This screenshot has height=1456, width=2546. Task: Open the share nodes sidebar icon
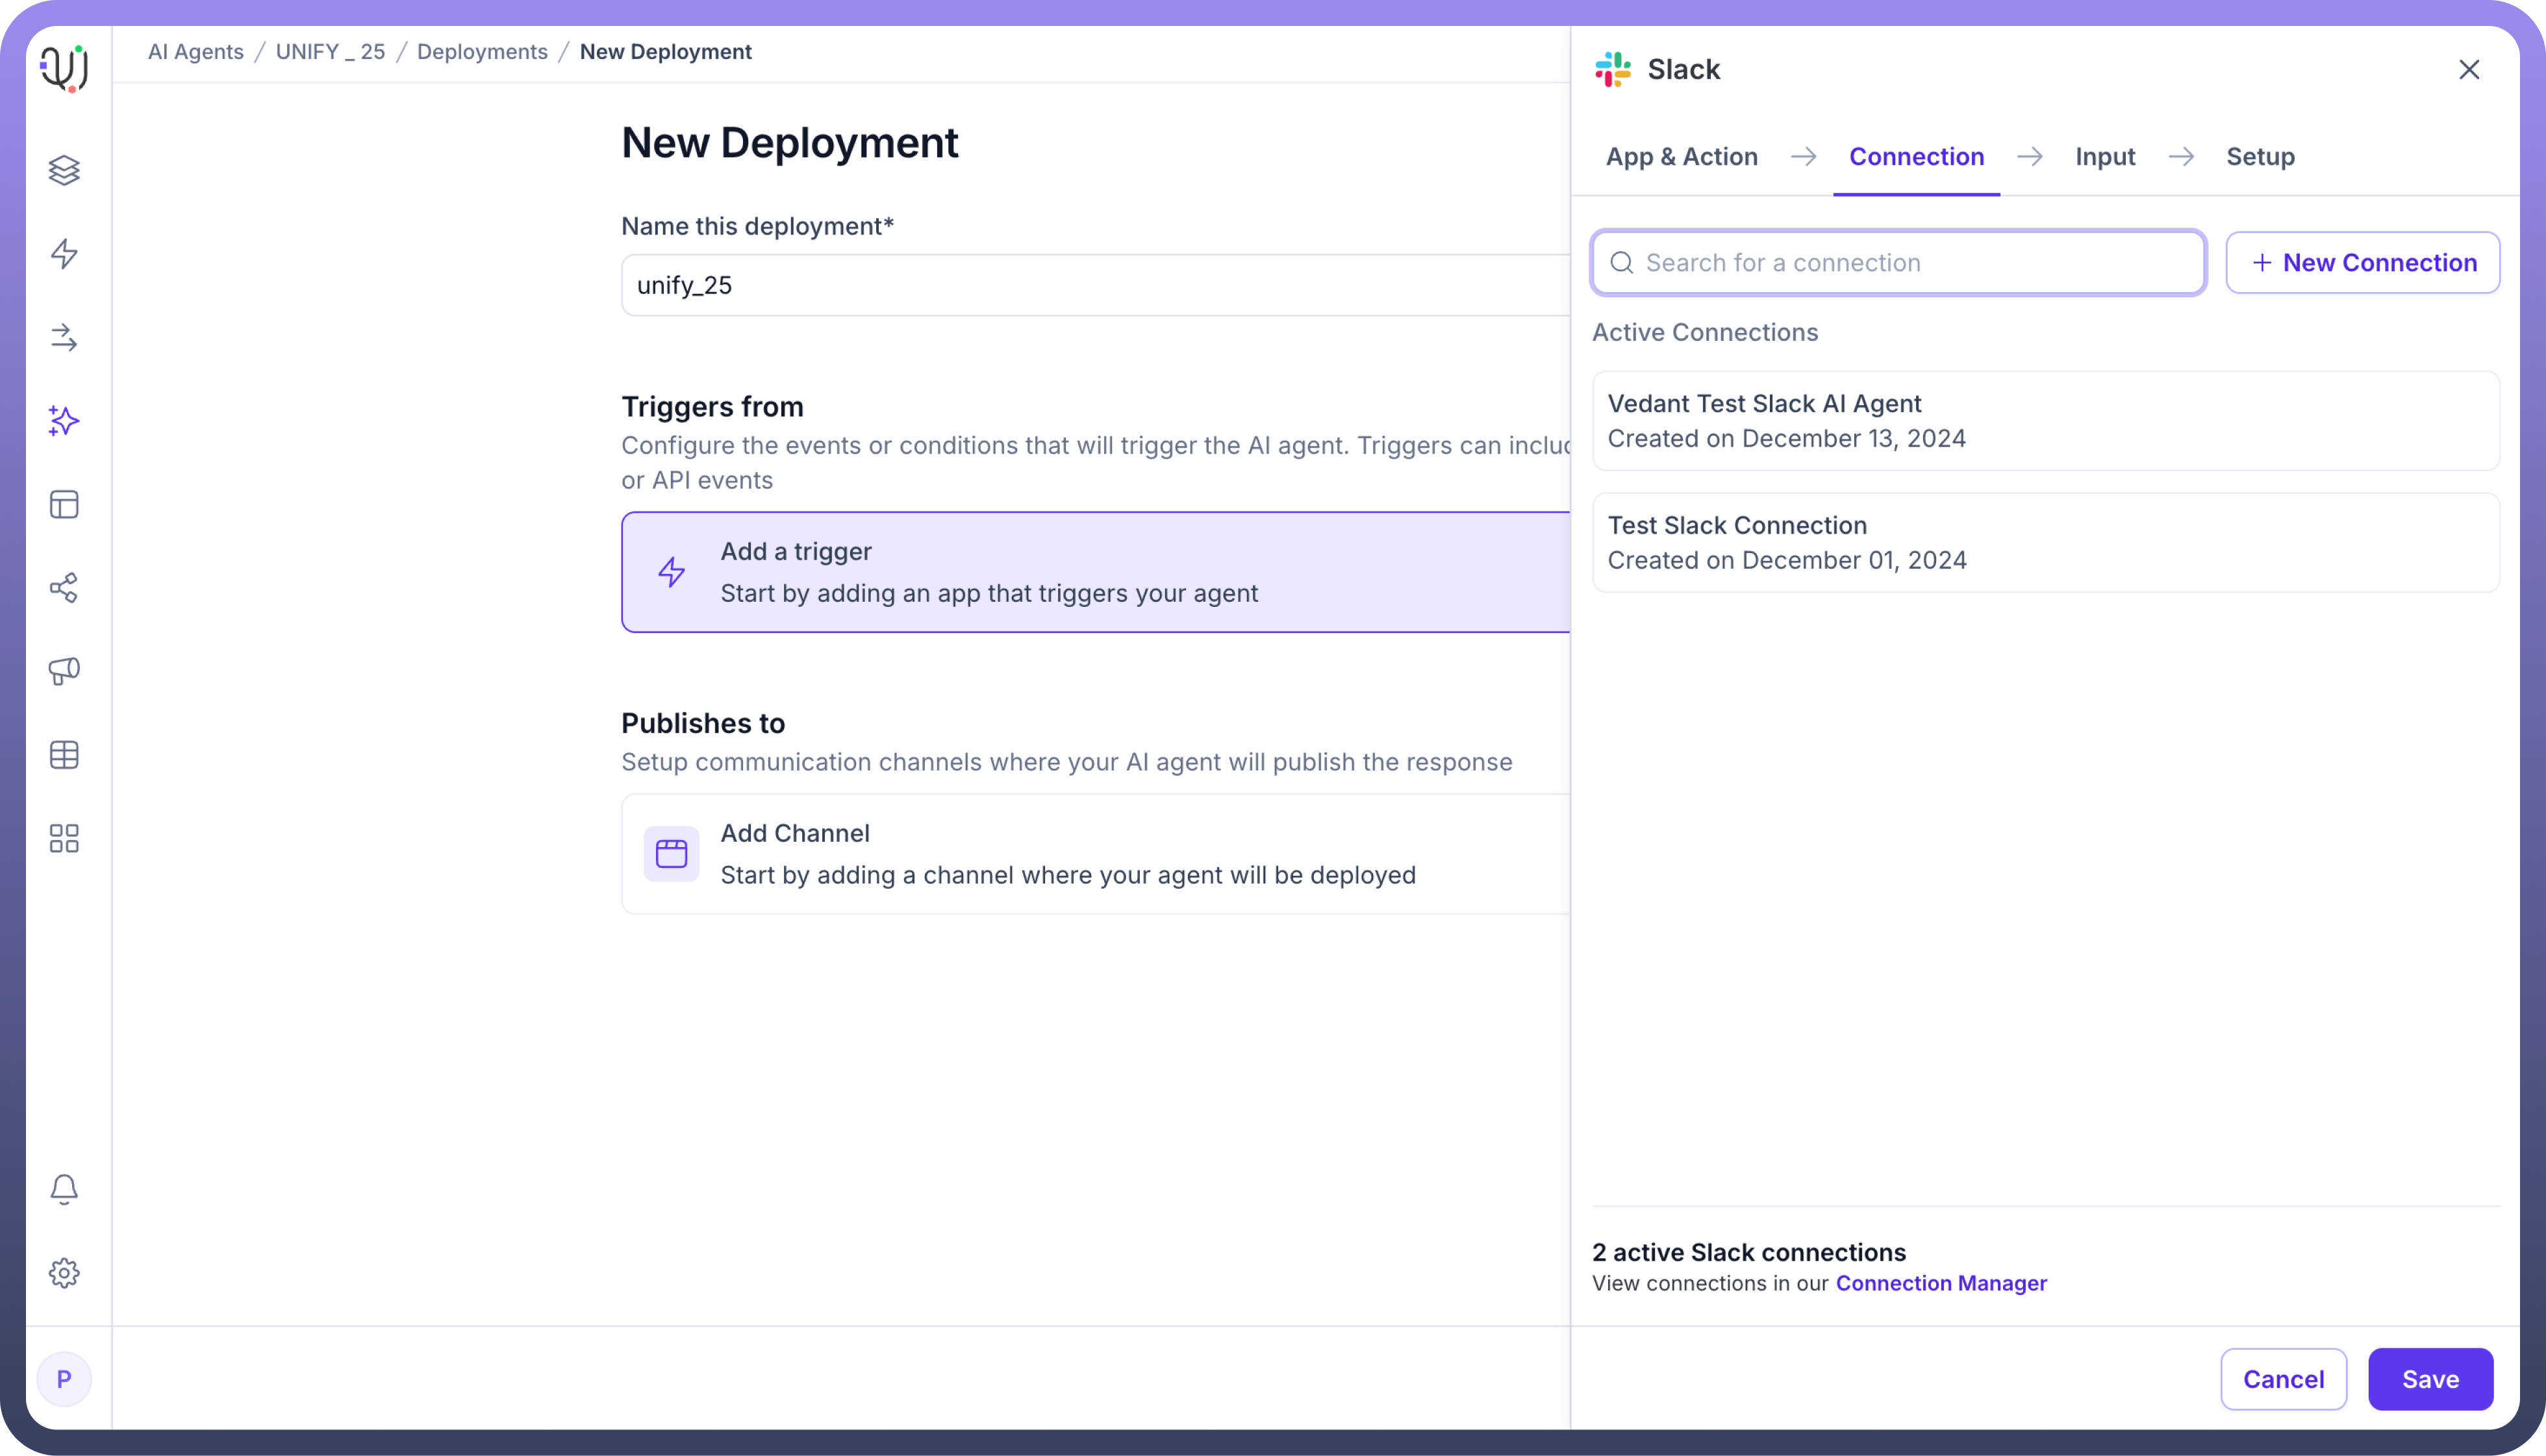[x=64, y=588]
